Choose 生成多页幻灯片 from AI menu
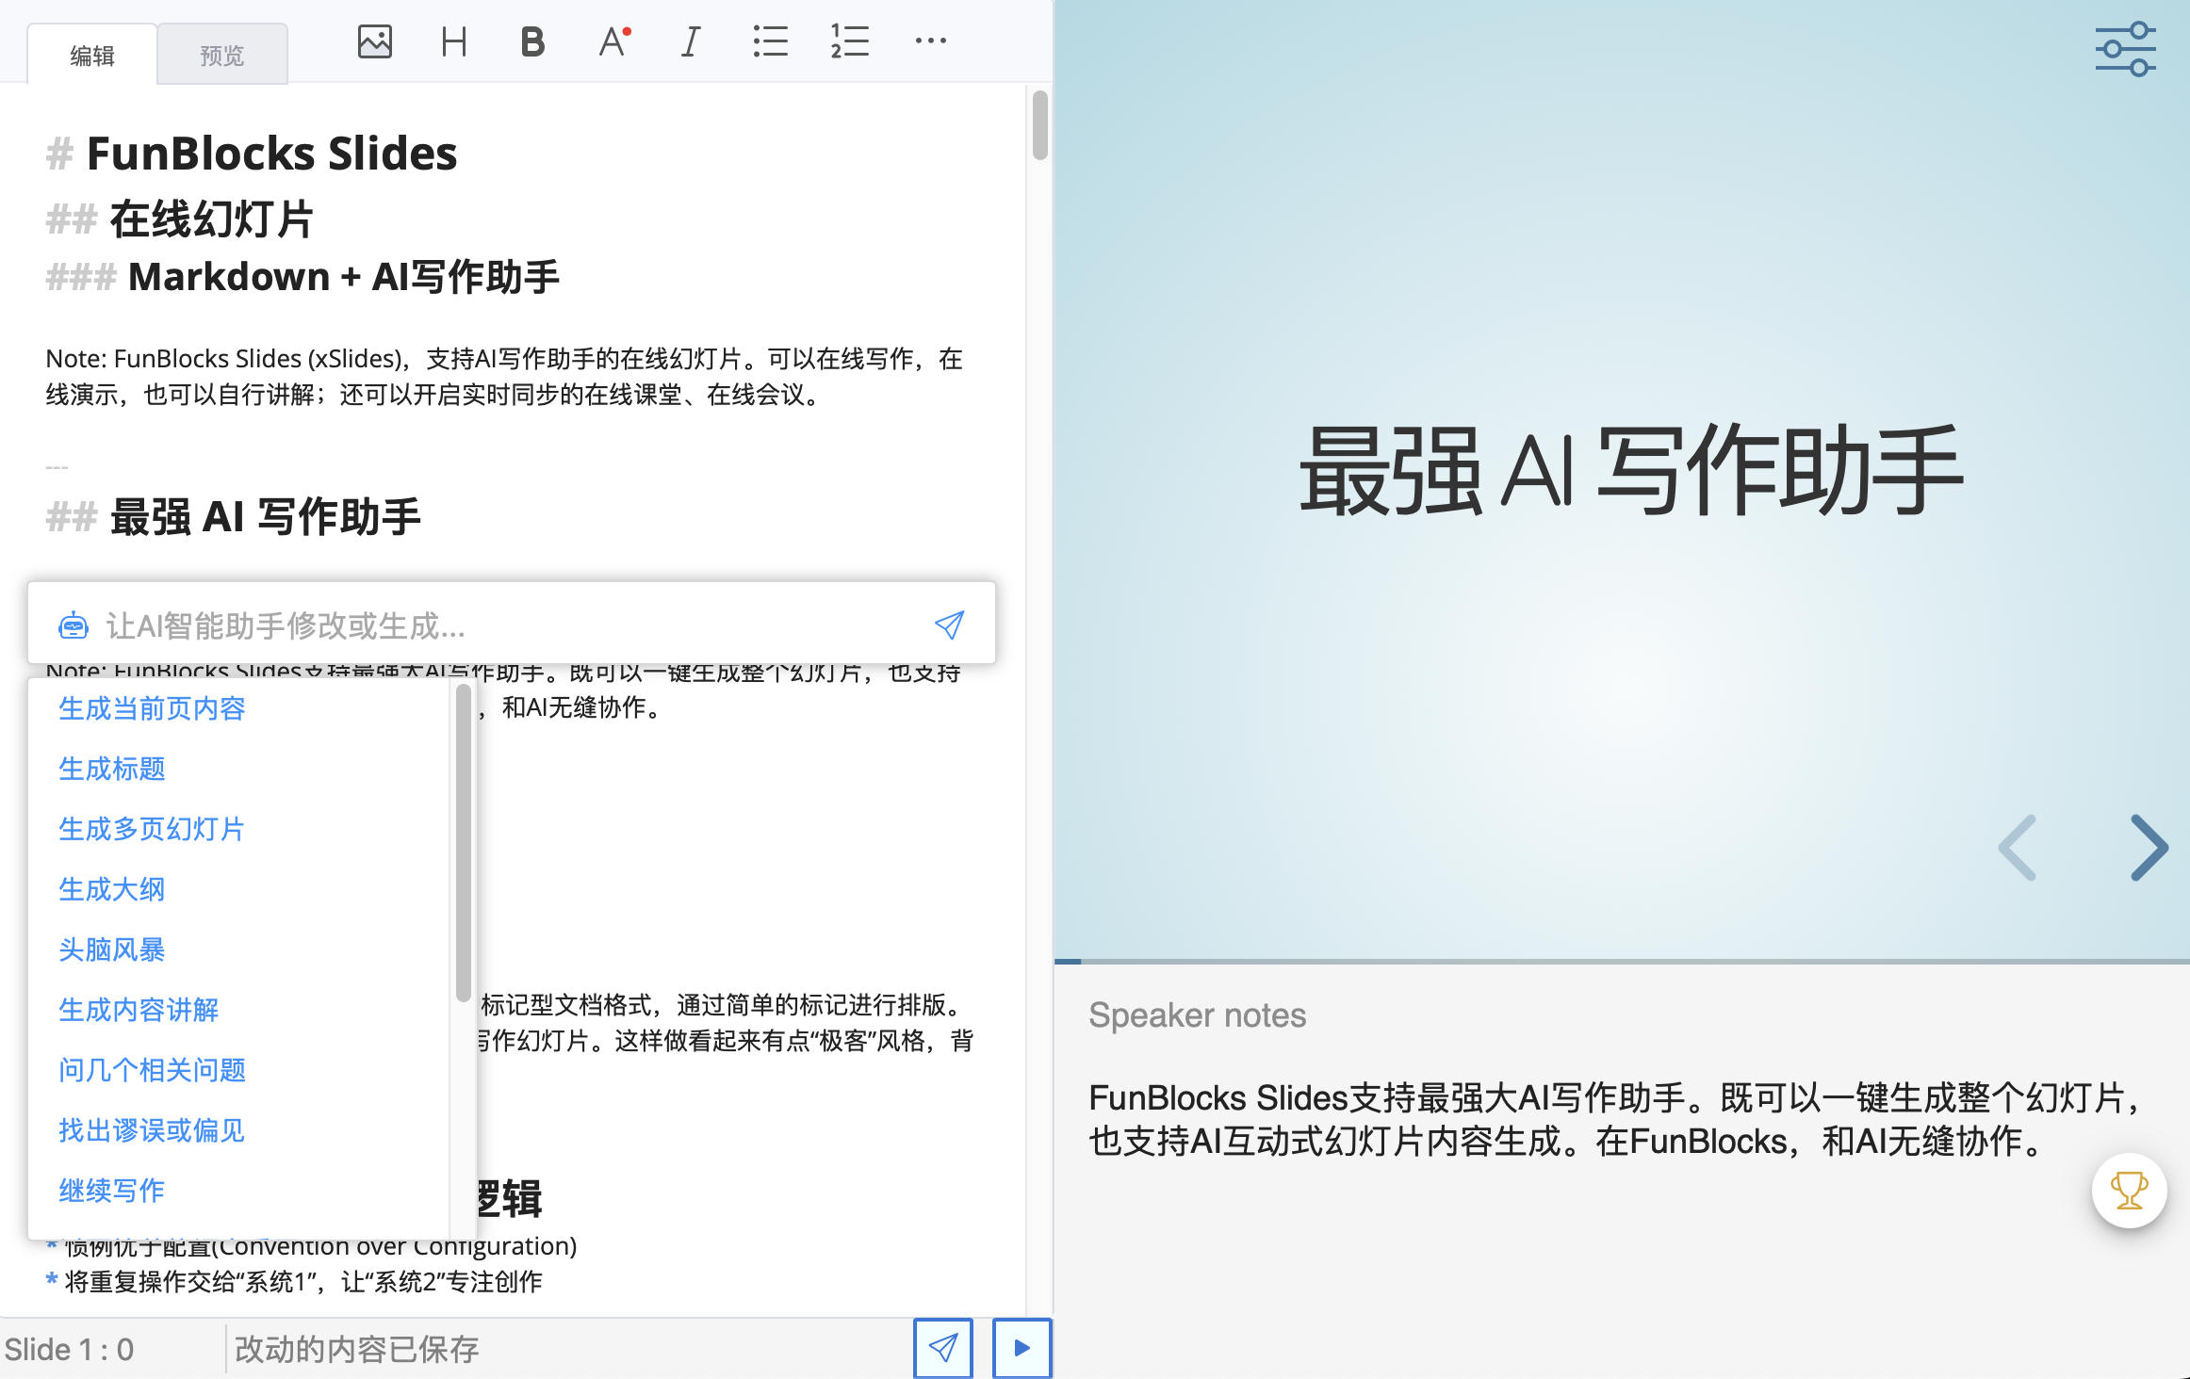Viewport: 2190px width, 1379px height. (152, 829)
